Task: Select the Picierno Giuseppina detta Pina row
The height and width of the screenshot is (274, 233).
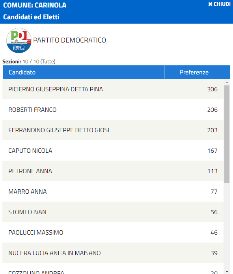Action: (x=113, y=89)
